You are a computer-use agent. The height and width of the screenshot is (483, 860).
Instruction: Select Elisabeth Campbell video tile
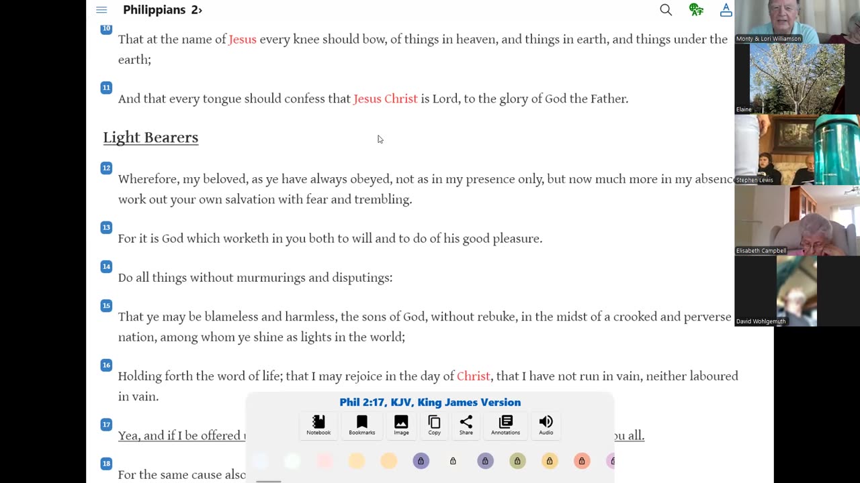pyautogui.click(x=797, y=220)
